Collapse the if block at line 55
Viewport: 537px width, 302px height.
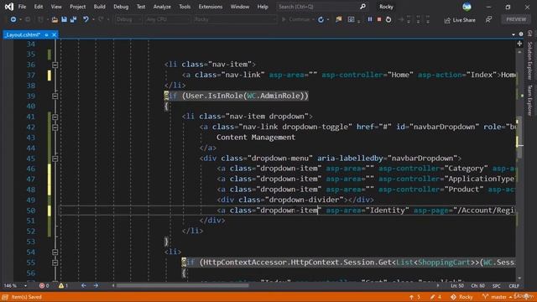pos(55,263)
